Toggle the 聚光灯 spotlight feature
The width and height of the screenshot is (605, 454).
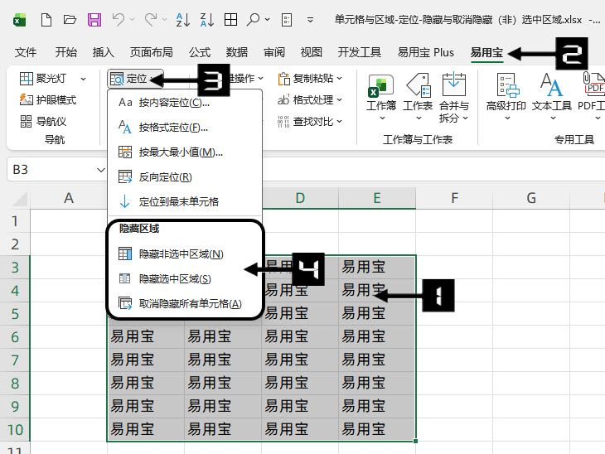pos(48,79)
